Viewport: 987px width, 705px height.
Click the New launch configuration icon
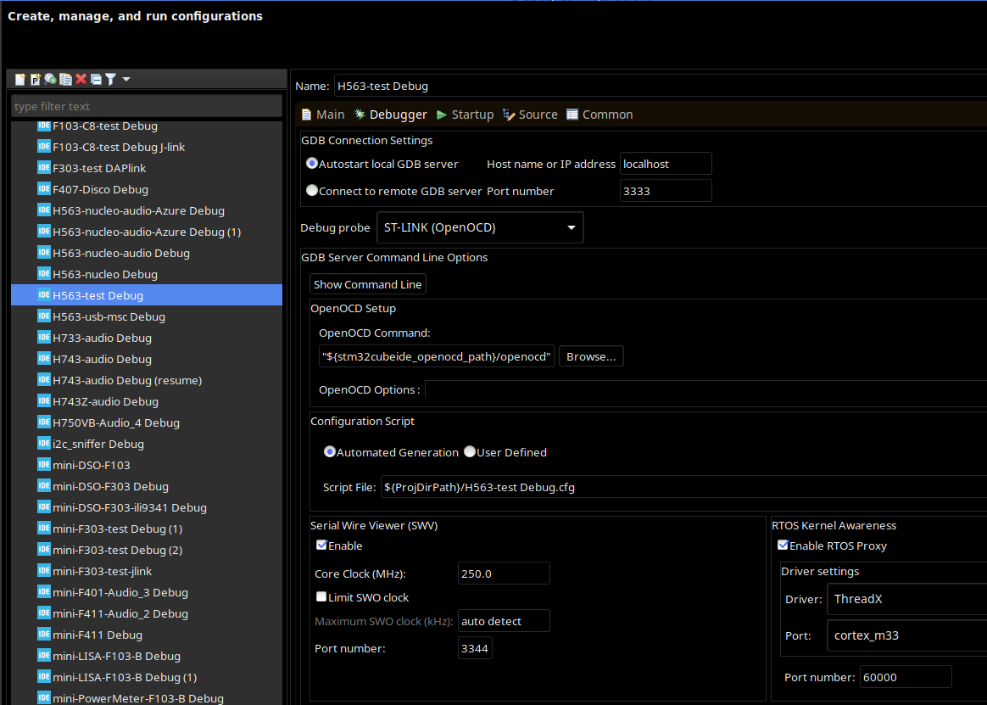(20, 79)
